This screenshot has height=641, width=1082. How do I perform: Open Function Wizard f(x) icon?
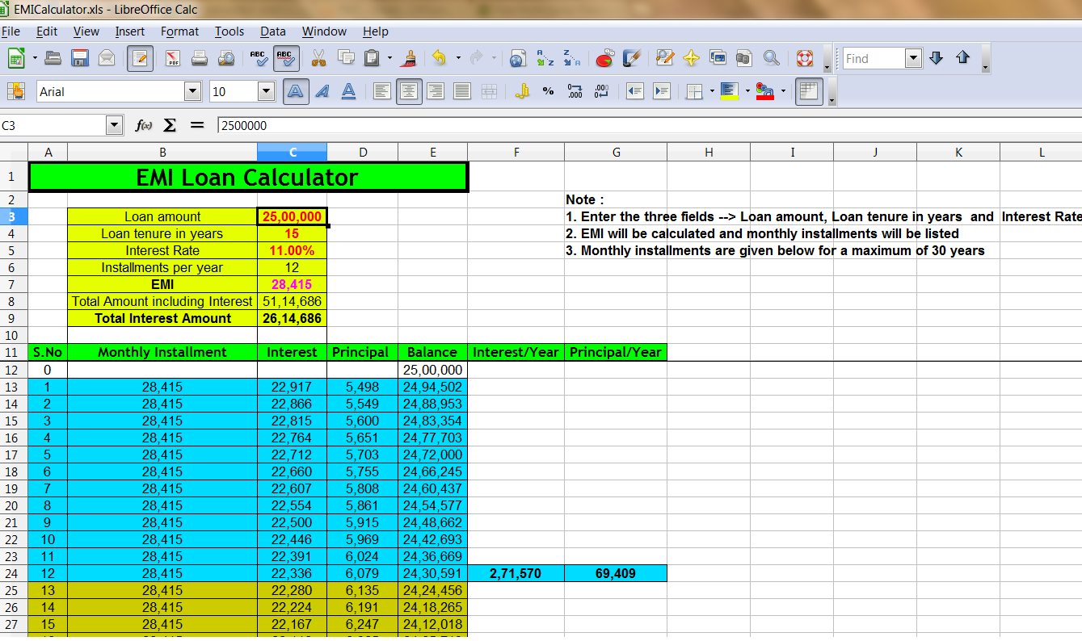144,125
